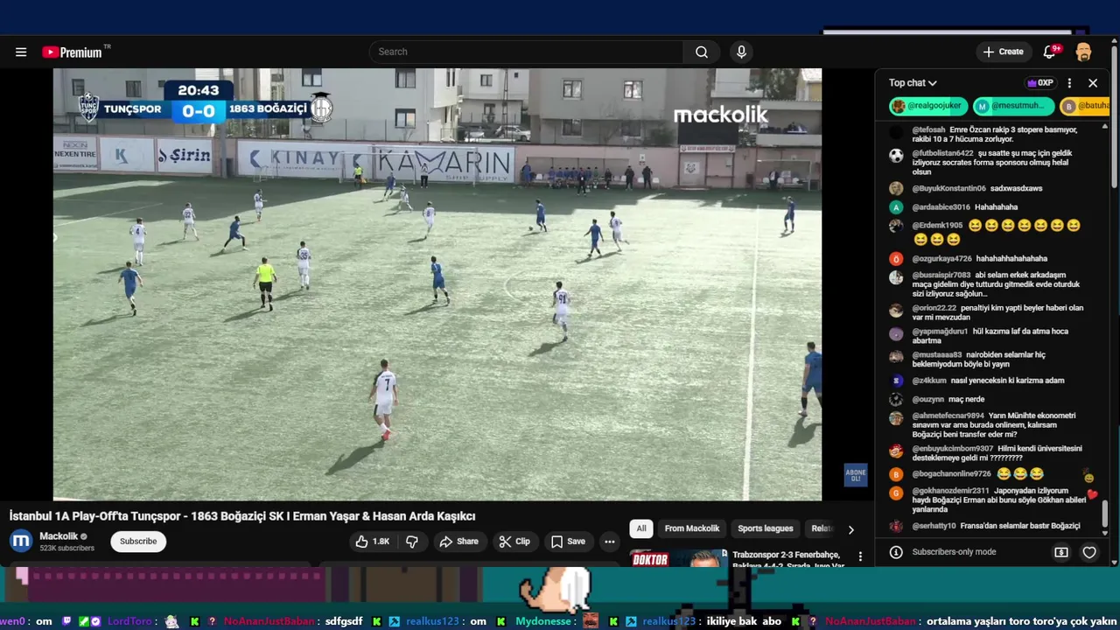Image resolution: width=1120 pixels, height=630 pixels.
Task: Open the 0XP crown badge
Action: 1040,83
